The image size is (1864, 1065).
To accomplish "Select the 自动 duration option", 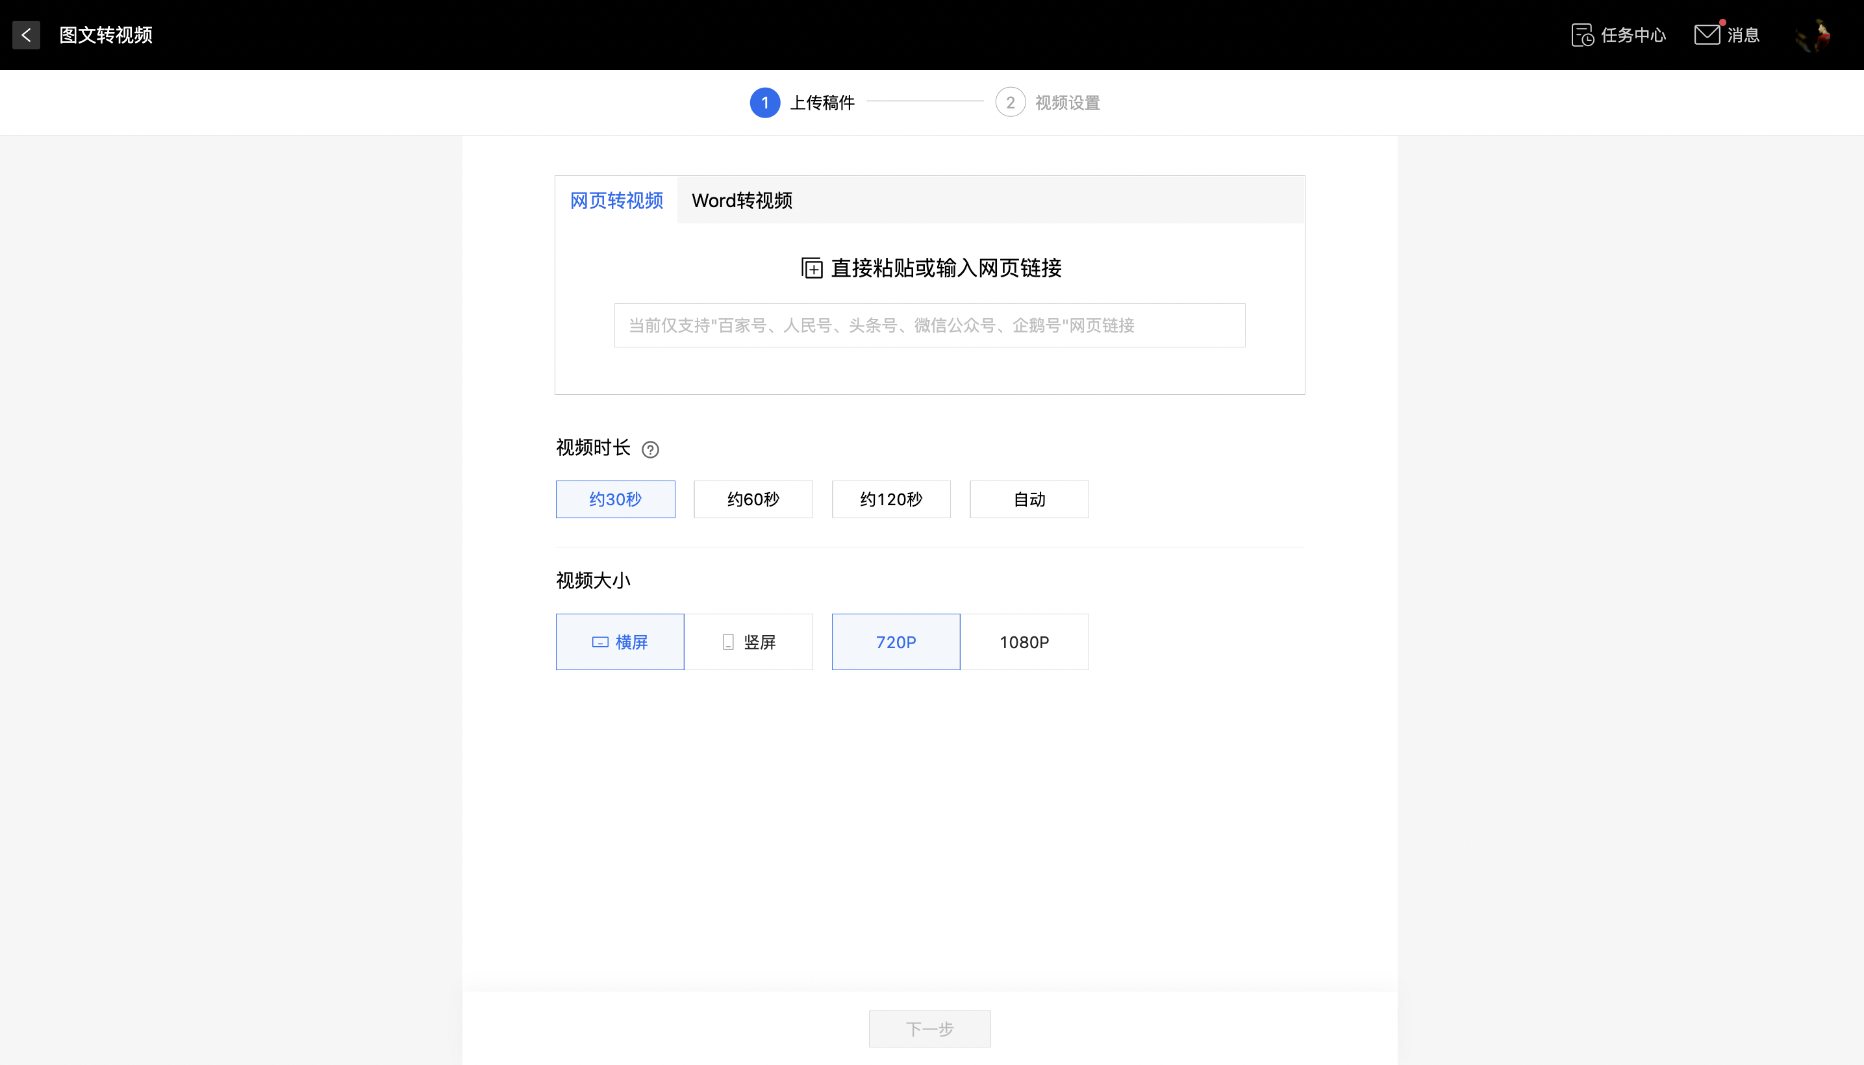I will (1029, 499).
